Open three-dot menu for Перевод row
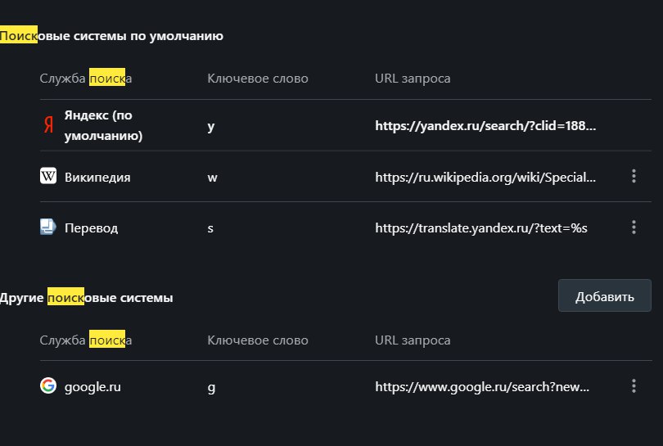This screenshot has height=446, width=663. tap(634, 227)
